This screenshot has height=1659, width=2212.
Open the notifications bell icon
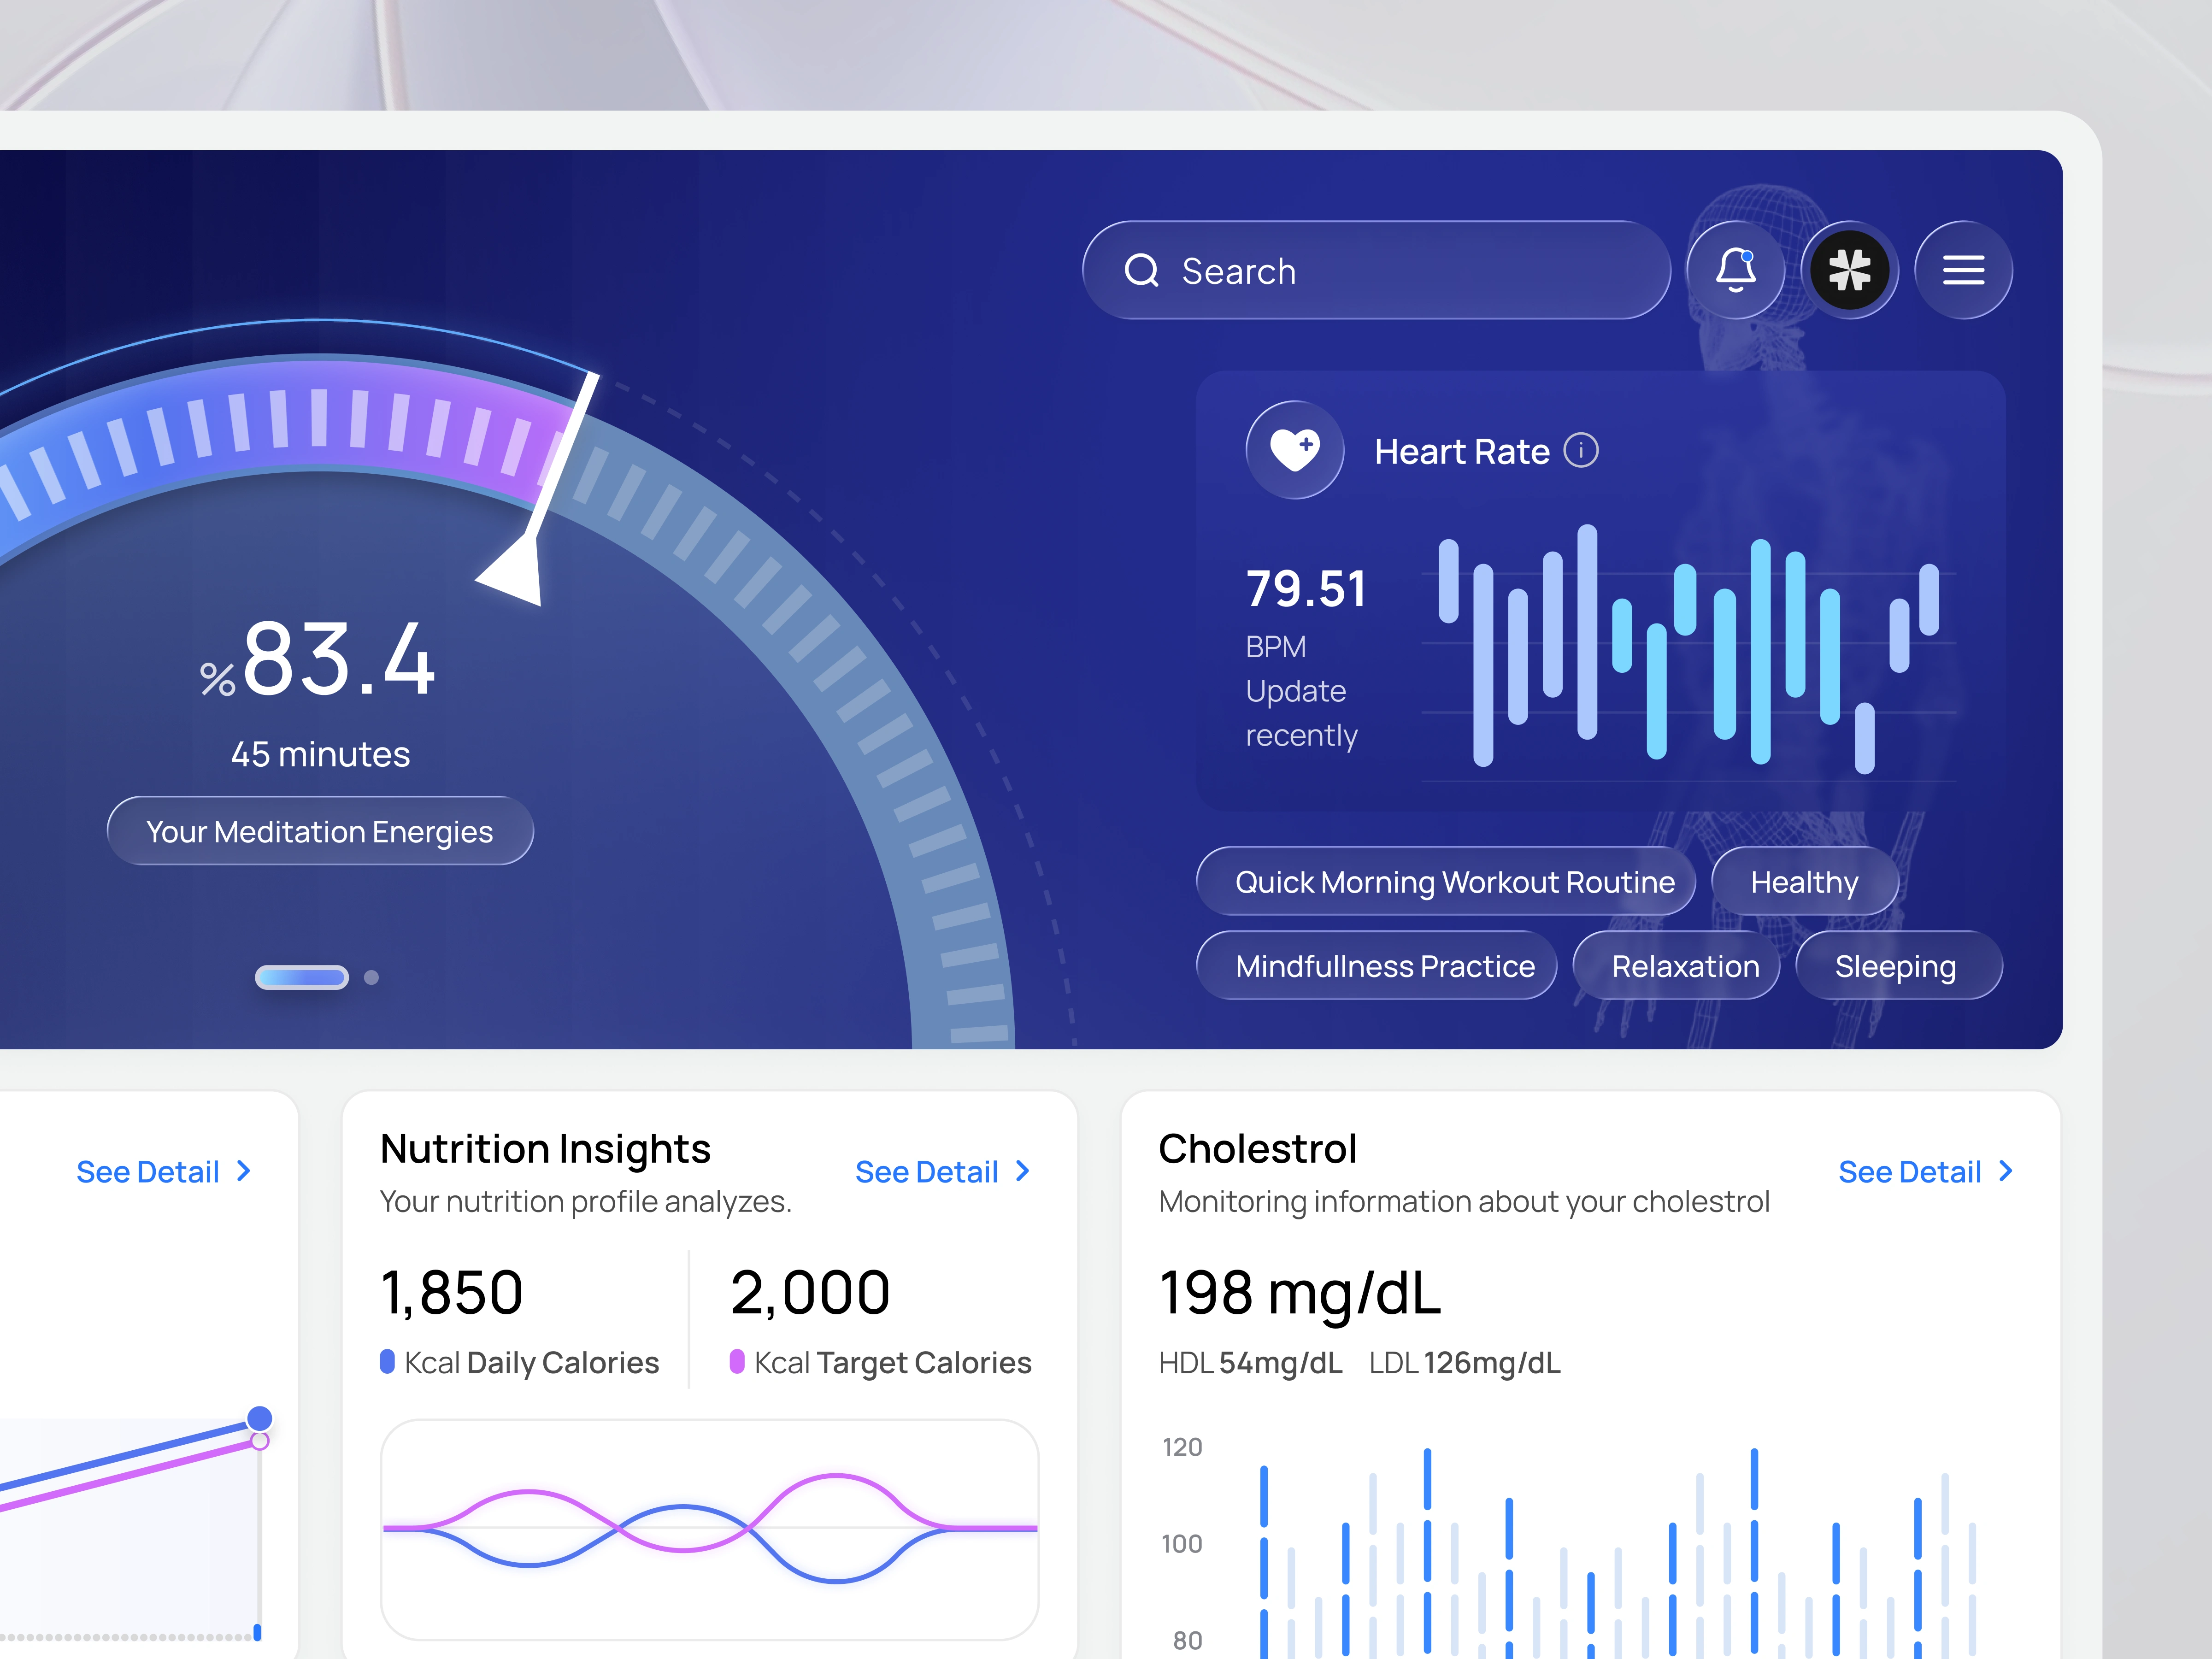point(1735,270)
